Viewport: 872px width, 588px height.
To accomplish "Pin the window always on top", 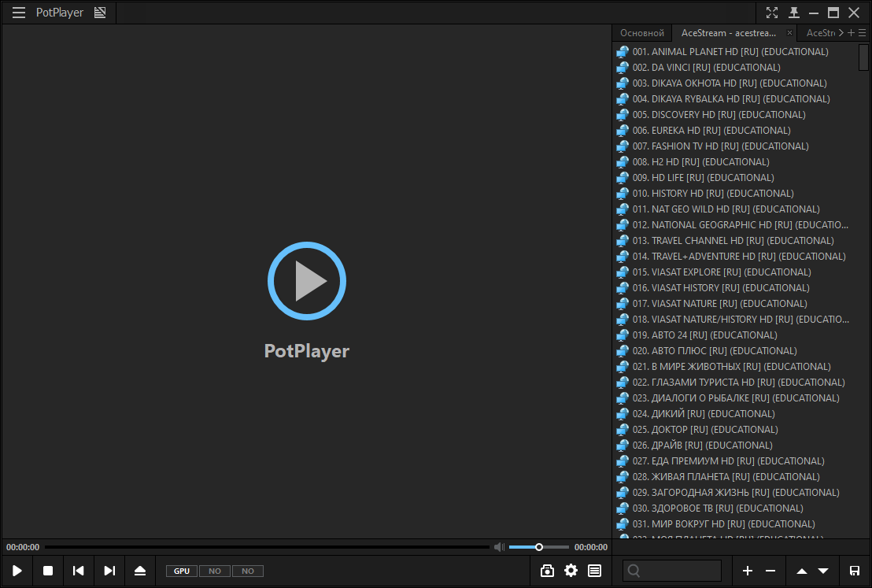I will point(794,13).
